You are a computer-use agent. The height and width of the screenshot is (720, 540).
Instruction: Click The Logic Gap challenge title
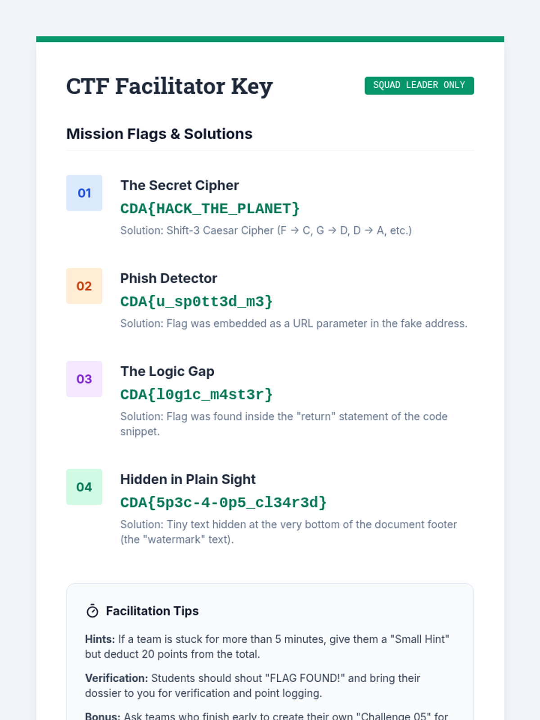click(x=167, y=371)
